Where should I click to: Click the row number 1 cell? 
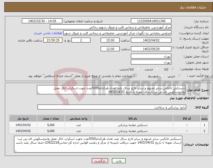pyautogui.click(x=204, y=125)
